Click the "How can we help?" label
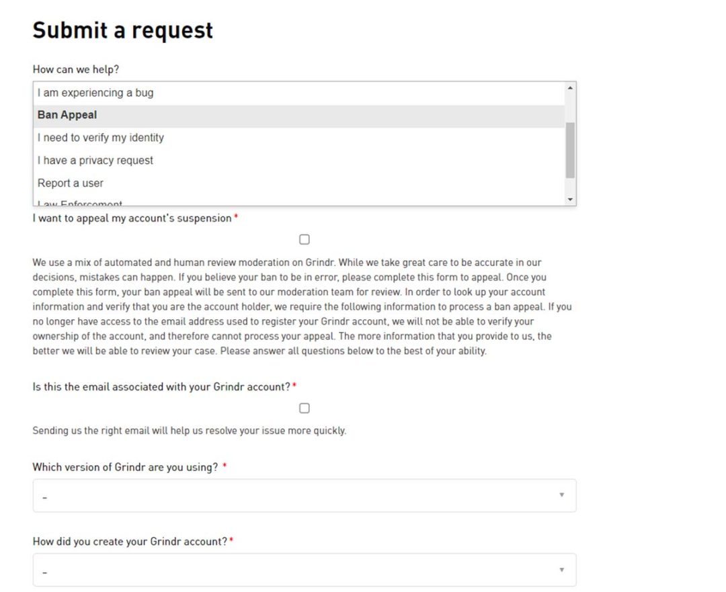Image resolution: width=726 pixels, height=592 pixels. [x=76, y=69]
